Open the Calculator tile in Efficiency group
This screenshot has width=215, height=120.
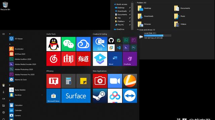click(69, 81)
